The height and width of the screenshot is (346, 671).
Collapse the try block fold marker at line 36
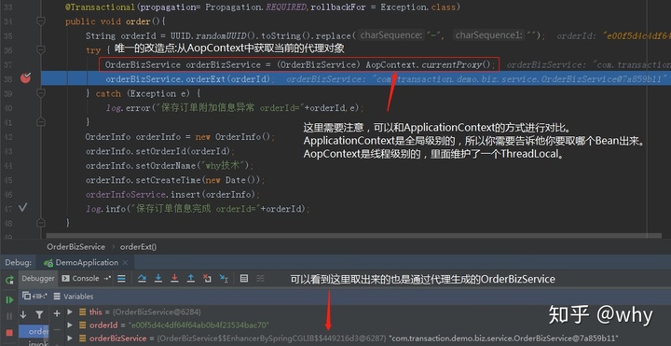tap(41, 49)
